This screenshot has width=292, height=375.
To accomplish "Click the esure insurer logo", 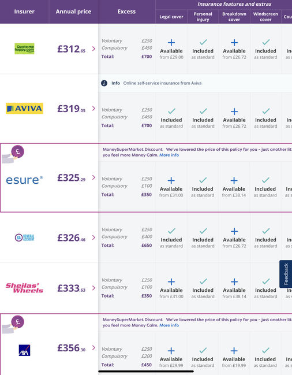I will coord(24,180).
